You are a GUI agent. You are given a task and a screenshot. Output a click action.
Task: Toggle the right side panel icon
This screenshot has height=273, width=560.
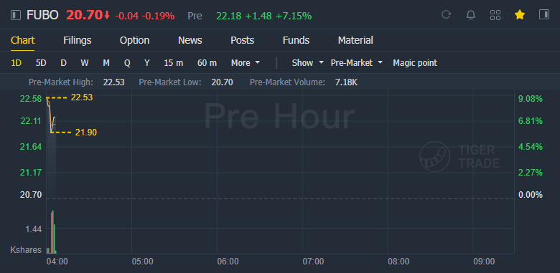pyautogui.click(x=544, y=14)
